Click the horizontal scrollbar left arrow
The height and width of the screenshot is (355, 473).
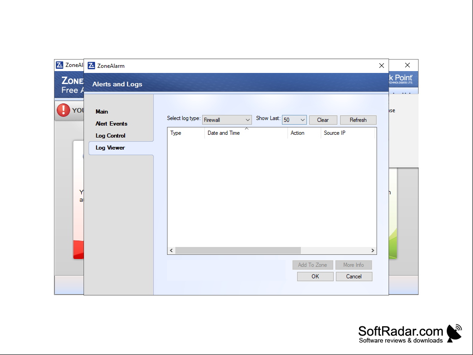tap(171, 250)
